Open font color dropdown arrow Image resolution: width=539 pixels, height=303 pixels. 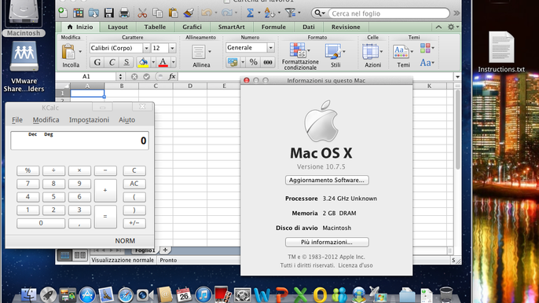coord(173,62)
